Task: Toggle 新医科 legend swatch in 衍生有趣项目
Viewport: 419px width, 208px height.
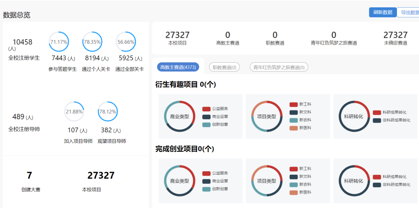Action: point(294,128)
